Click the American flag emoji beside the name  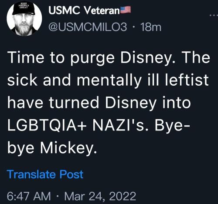(x=126, y=10)
